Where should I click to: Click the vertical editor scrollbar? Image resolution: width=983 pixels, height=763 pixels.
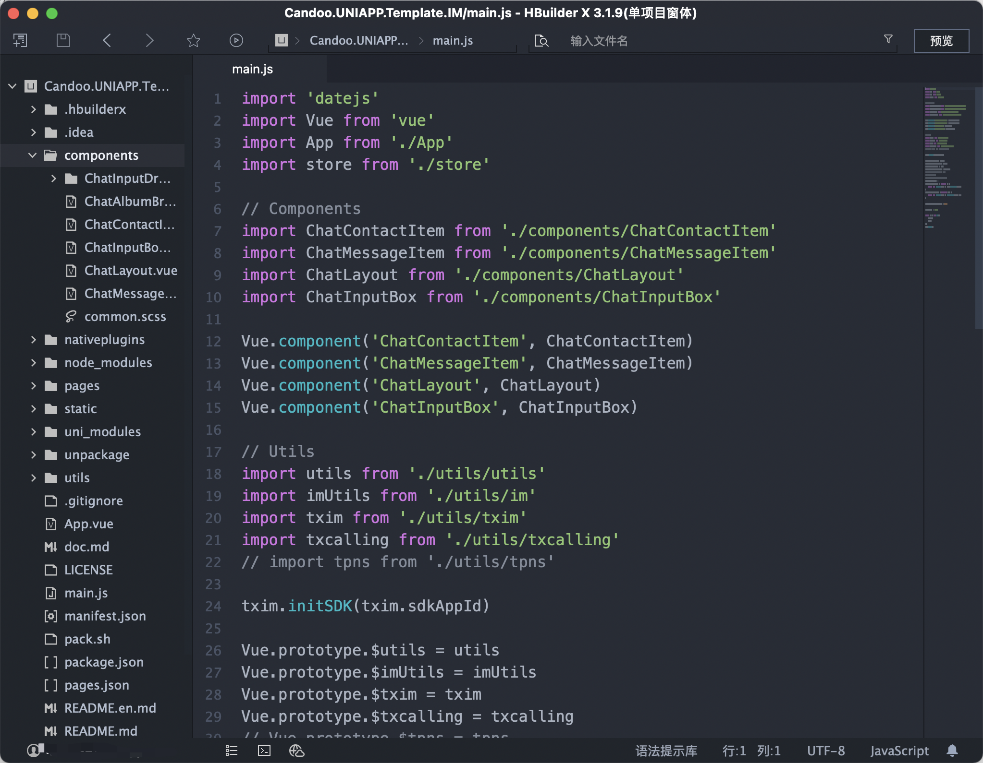tap(979, 208)
